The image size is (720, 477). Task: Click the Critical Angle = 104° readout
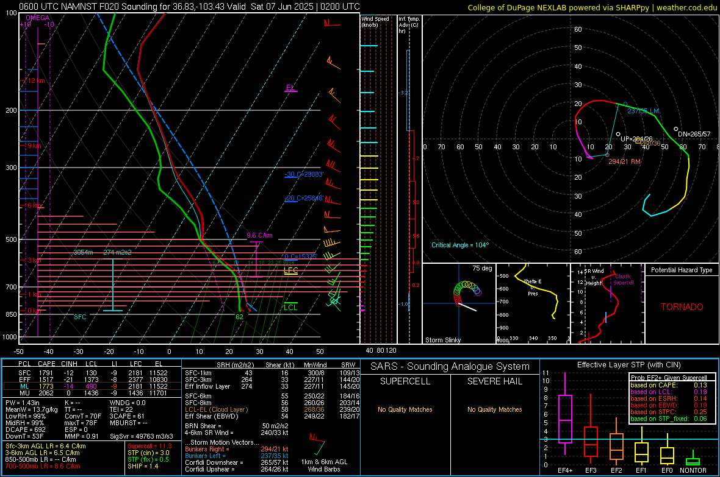coord(460,245)
